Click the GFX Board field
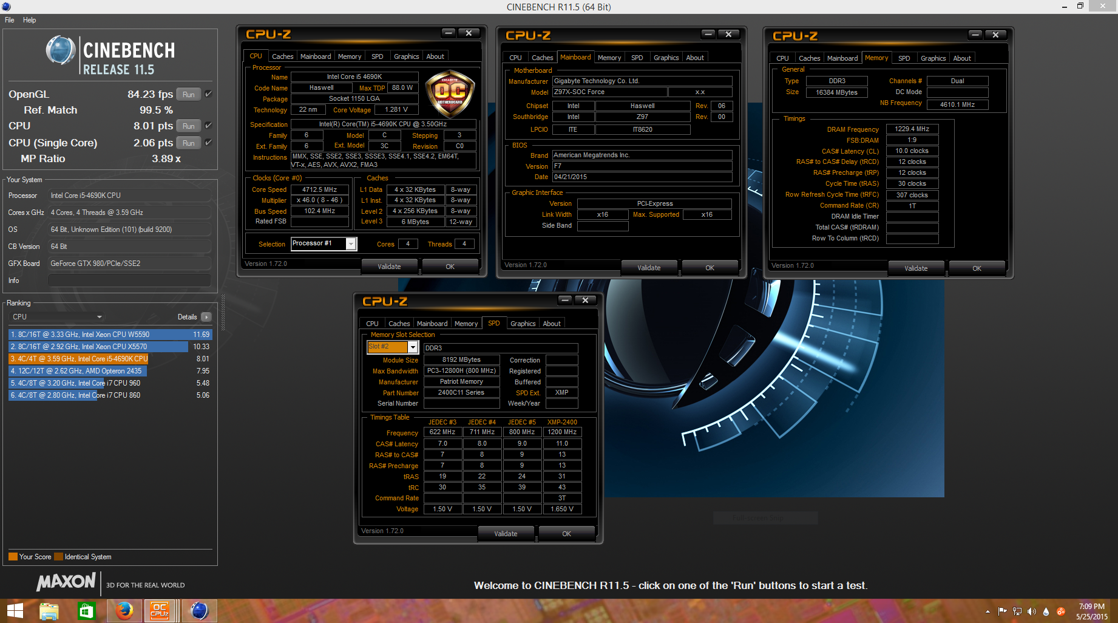The height and width of the screenshot is (623, 1118). [129, 264]
